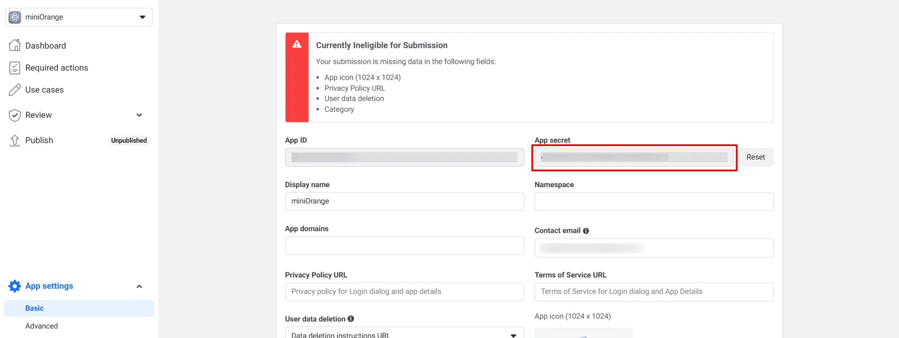Click the Contact email field
The image size is (899, 338).
point(654,248)
